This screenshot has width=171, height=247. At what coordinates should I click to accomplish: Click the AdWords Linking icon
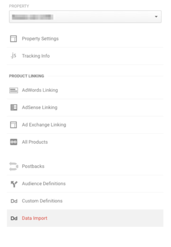pyautogui.click(x=14, y=90)
